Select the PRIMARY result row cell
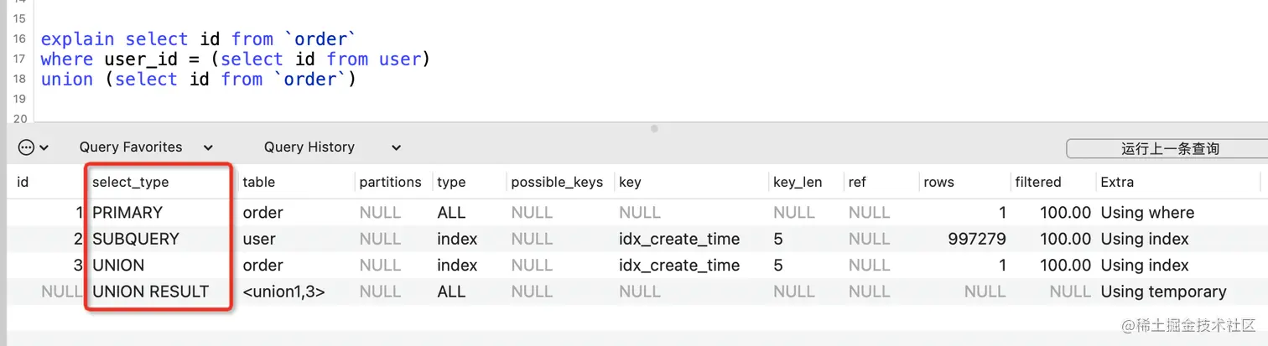 point(127,213)
